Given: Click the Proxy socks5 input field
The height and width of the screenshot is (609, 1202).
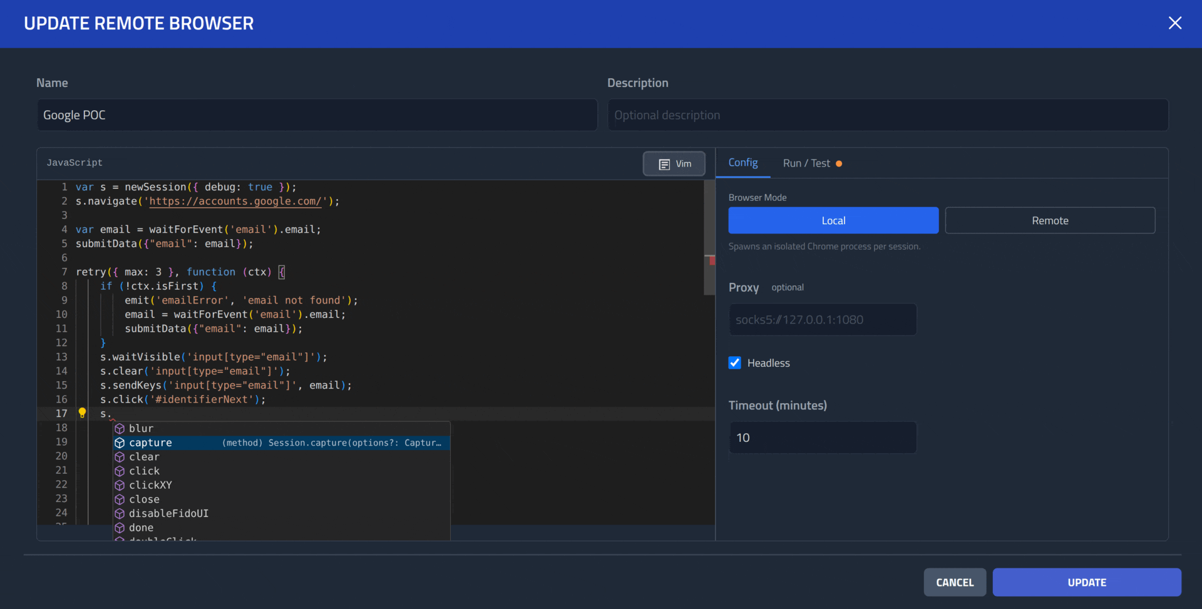Looking at the screenshot, I should tap(823, 320).
